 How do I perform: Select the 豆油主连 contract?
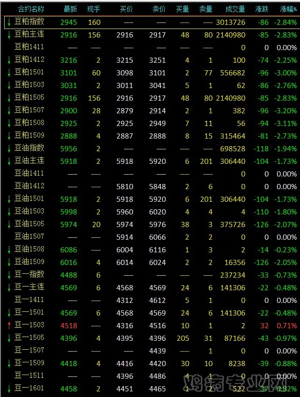[x=29, y=161]
